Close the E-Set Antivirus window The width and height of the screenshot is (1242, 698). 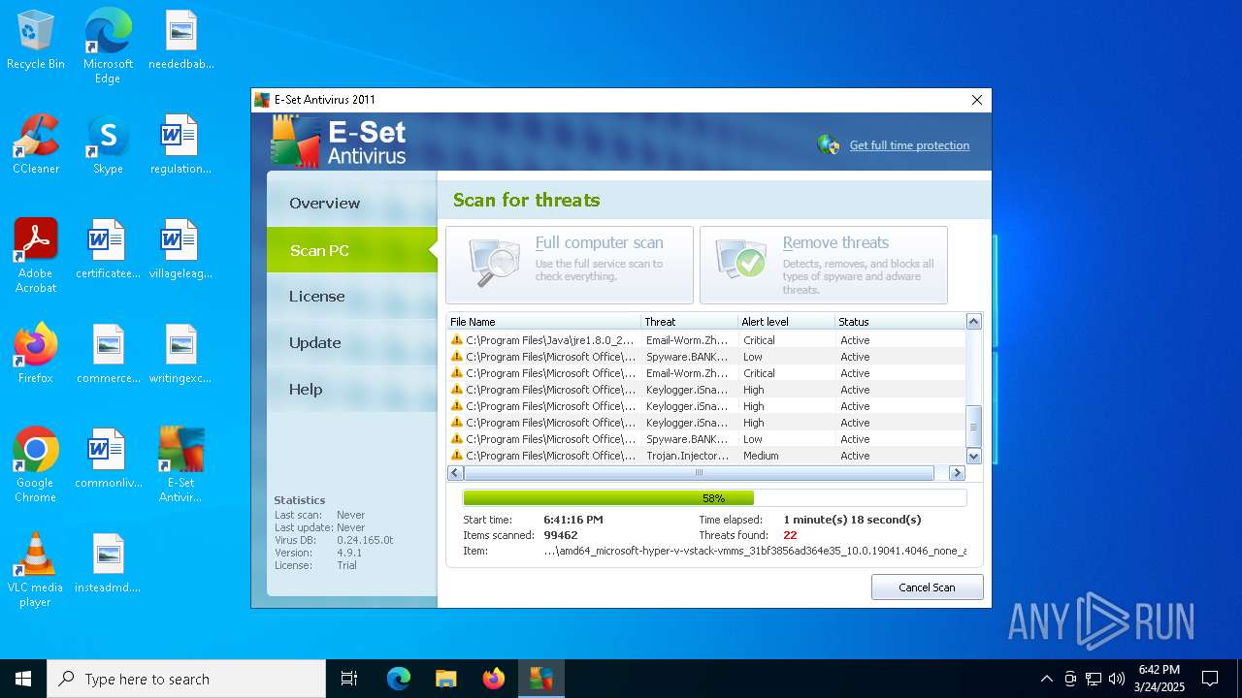977,100
